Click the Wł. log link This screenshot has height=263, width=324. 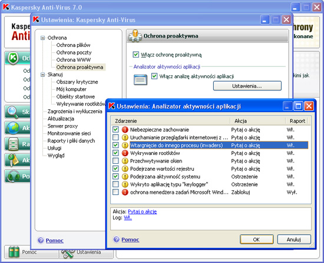click(x=128, y=218)
